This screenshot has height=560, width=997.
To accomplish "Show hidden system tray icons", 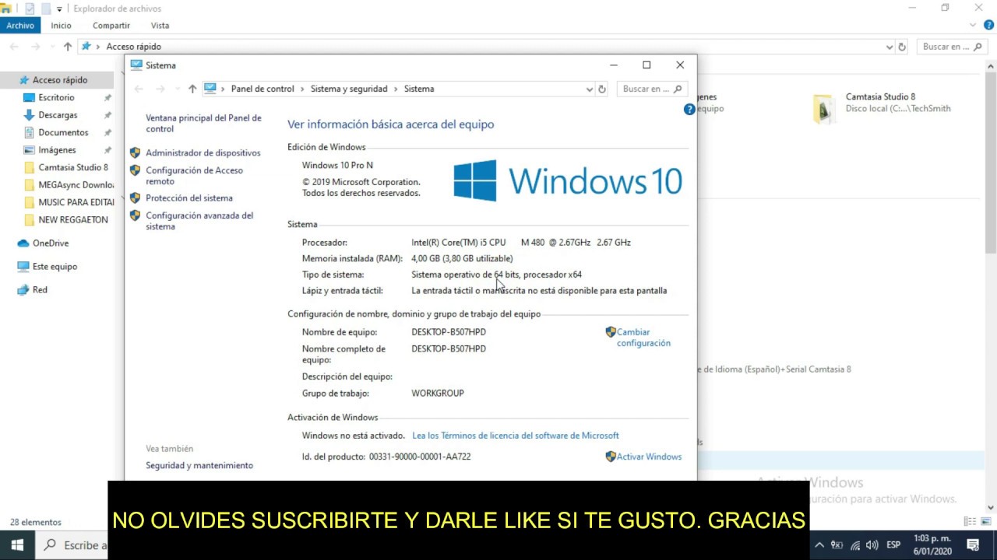I will [819, 544].
